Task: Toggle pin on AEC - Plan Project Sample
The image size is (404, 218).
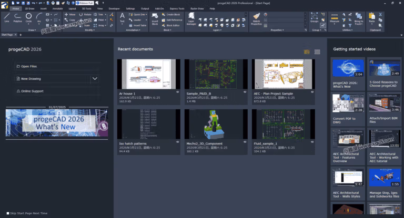Action: tap(312, 92)
